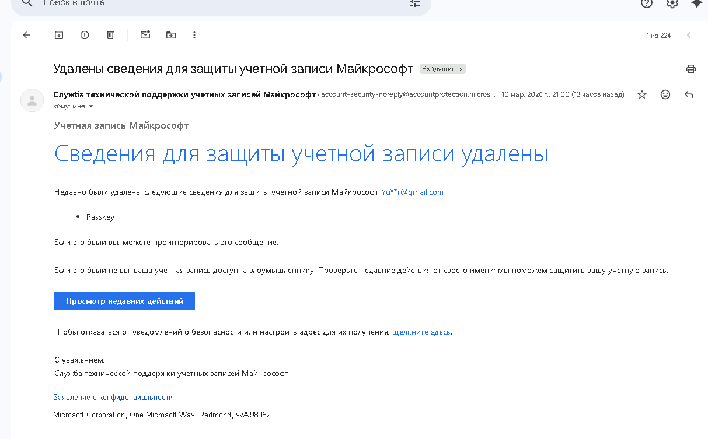The height and width of the screenshot is (439, 708).
Task: Archive this email
Action: (x=59, y=35)
